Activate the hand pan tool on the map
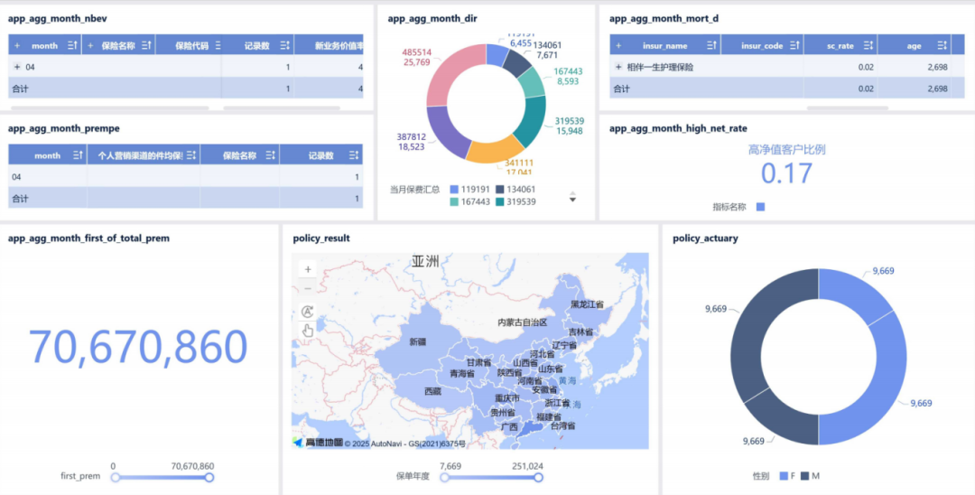975x495 pixels. pyautogui.click(x=308, y=331)
